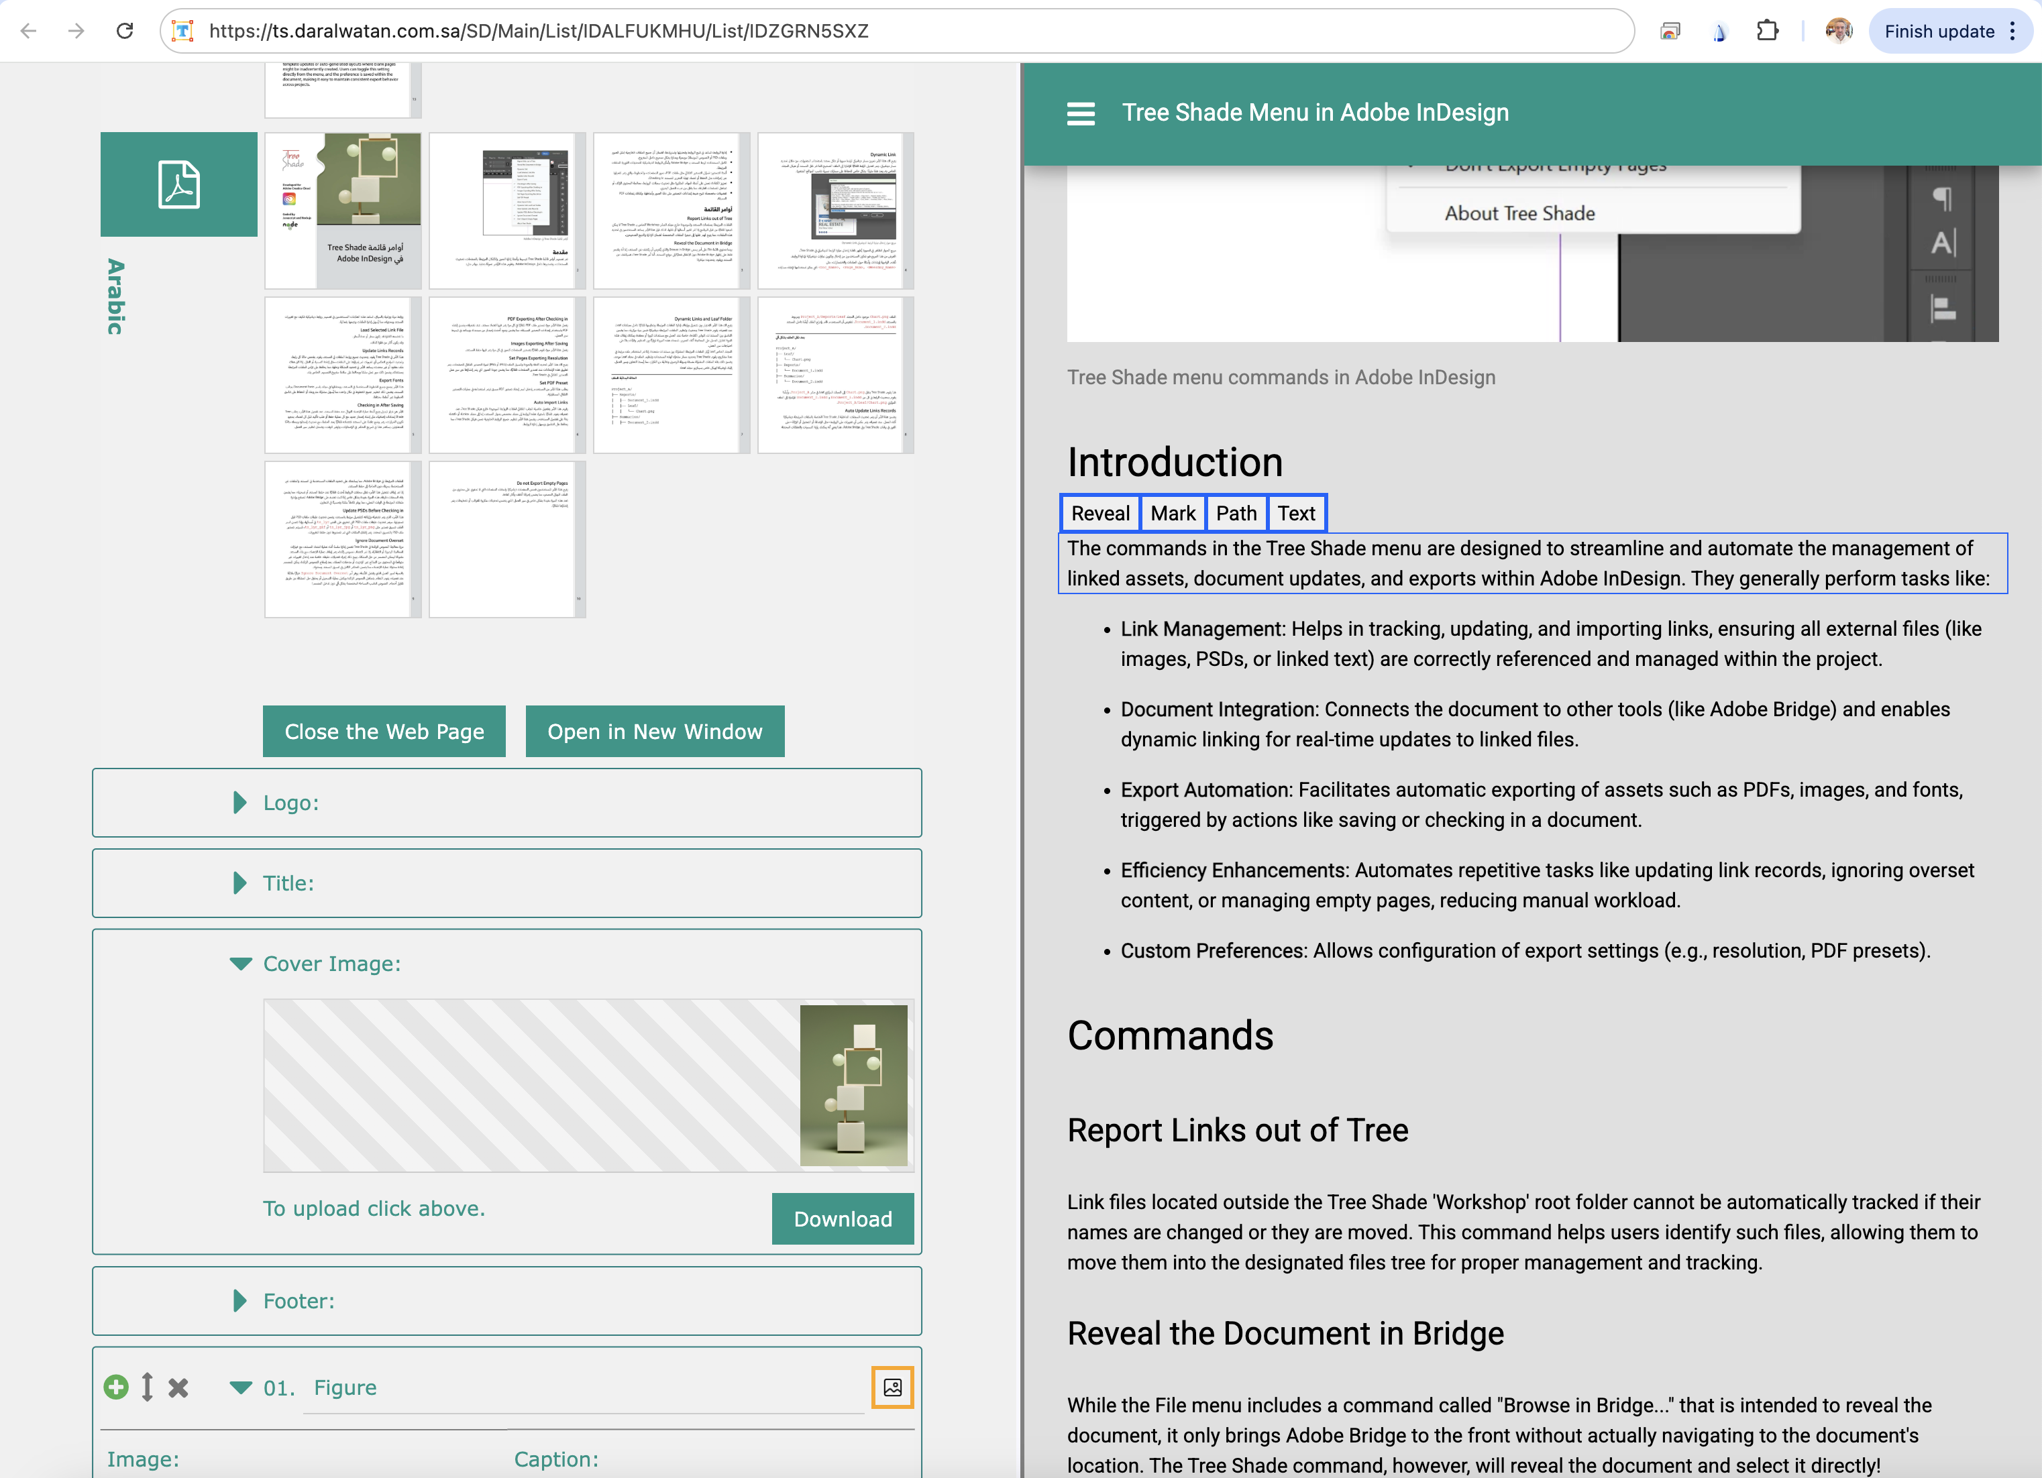Select the Mark tab above the introduction text
The width and height of the screenshot is (2042, 1478).
click(1172, 513)
